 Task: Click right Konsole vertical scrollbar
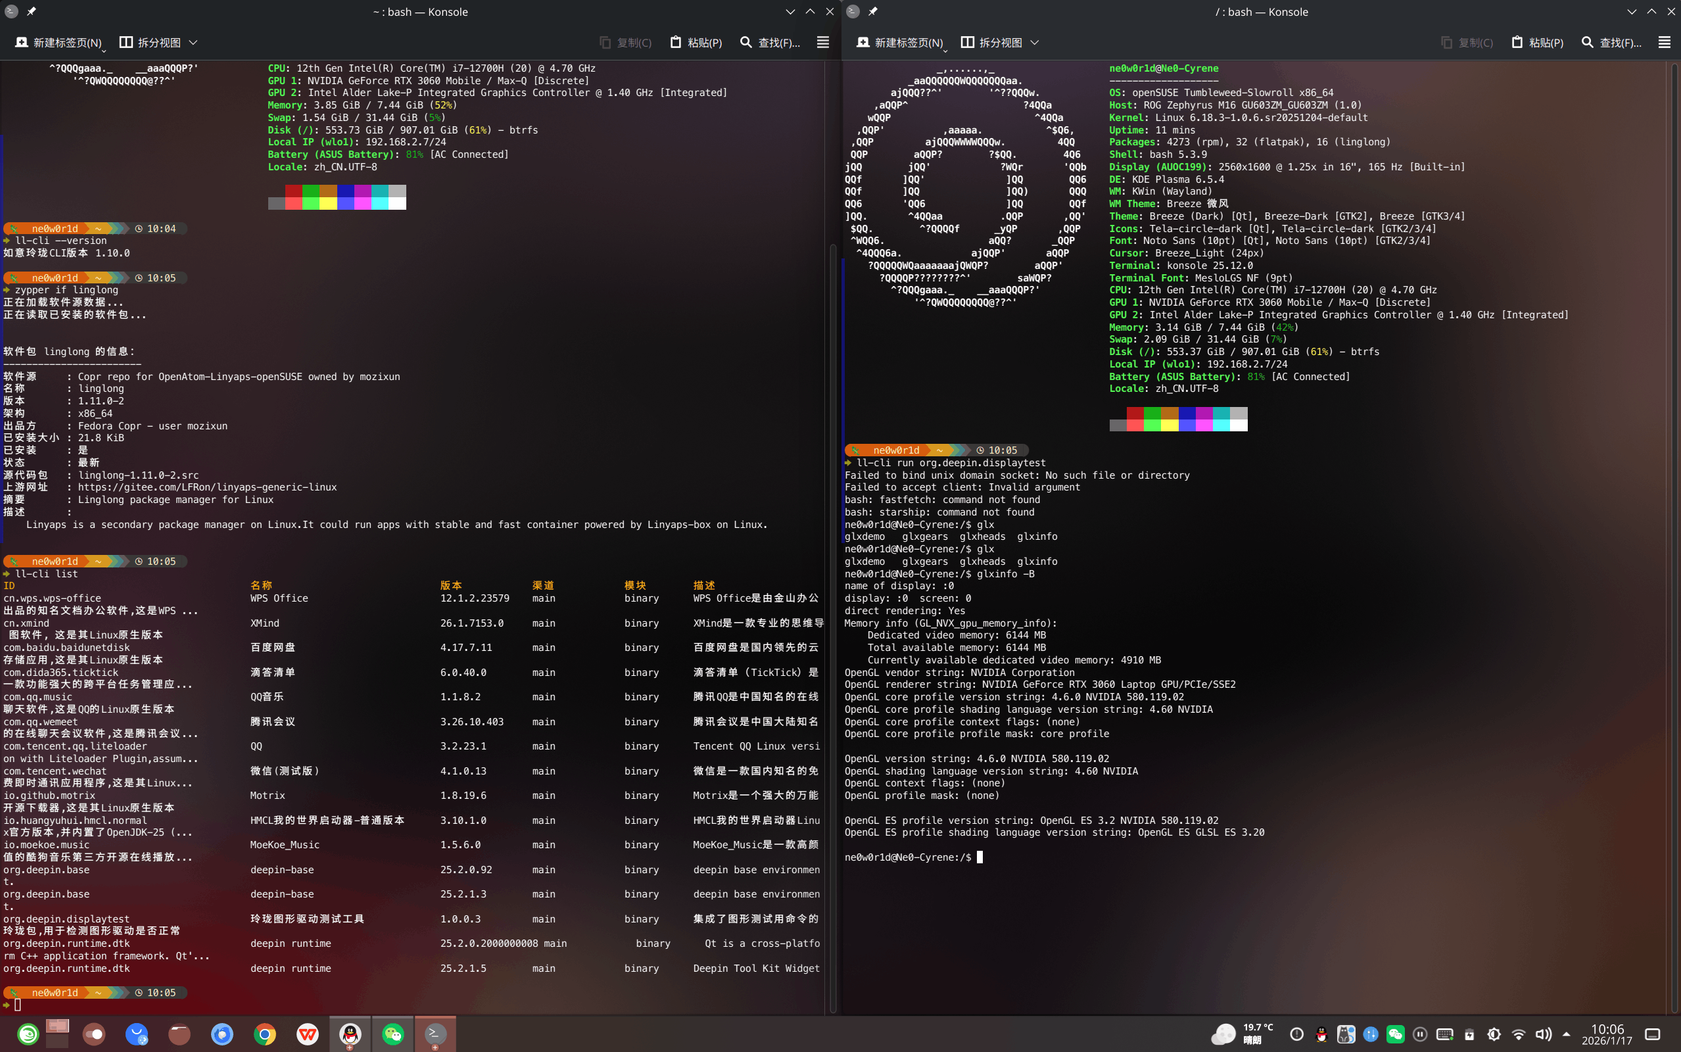tap(1674, 537)
